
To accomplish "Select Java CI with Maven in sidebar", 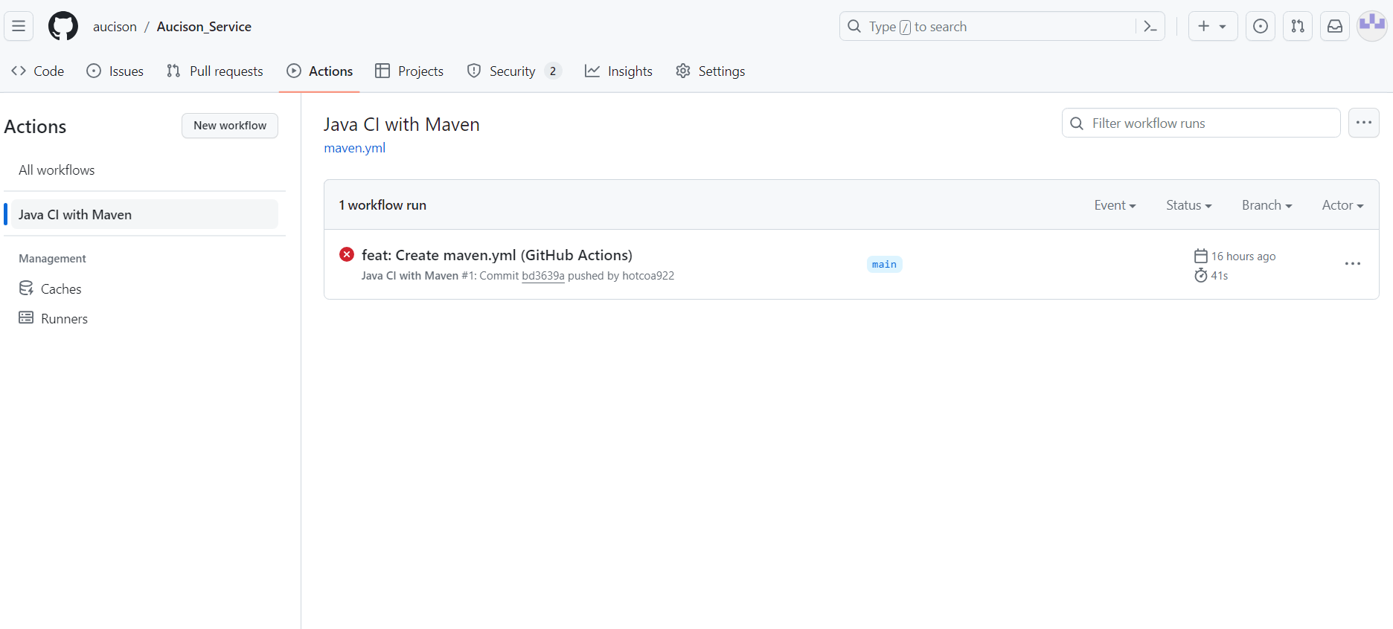I will 144,215.
